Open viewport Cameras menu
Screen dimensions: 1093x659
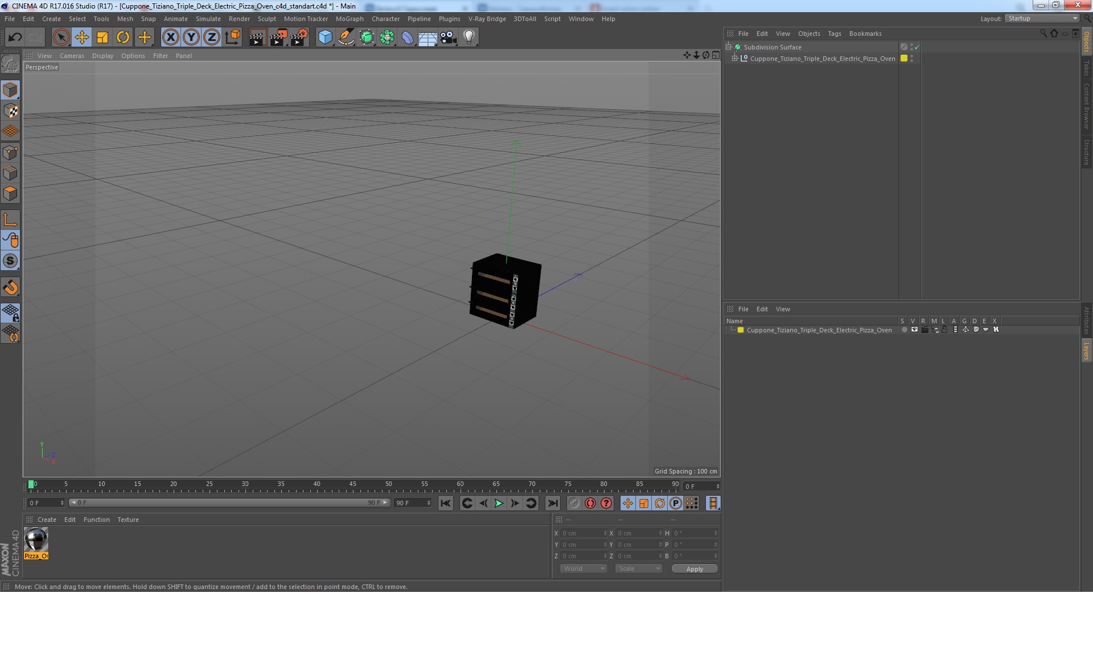72,56
